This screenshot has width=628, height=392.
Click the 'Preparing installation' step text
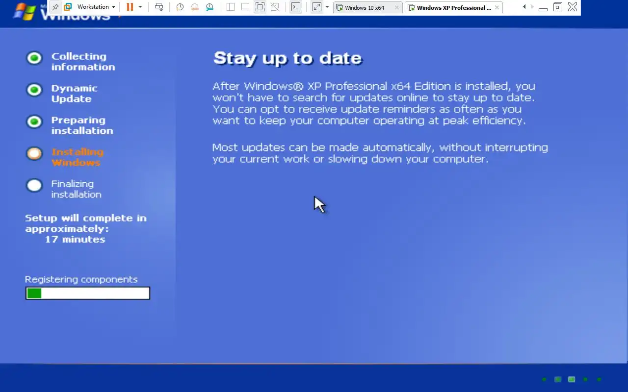82,125
